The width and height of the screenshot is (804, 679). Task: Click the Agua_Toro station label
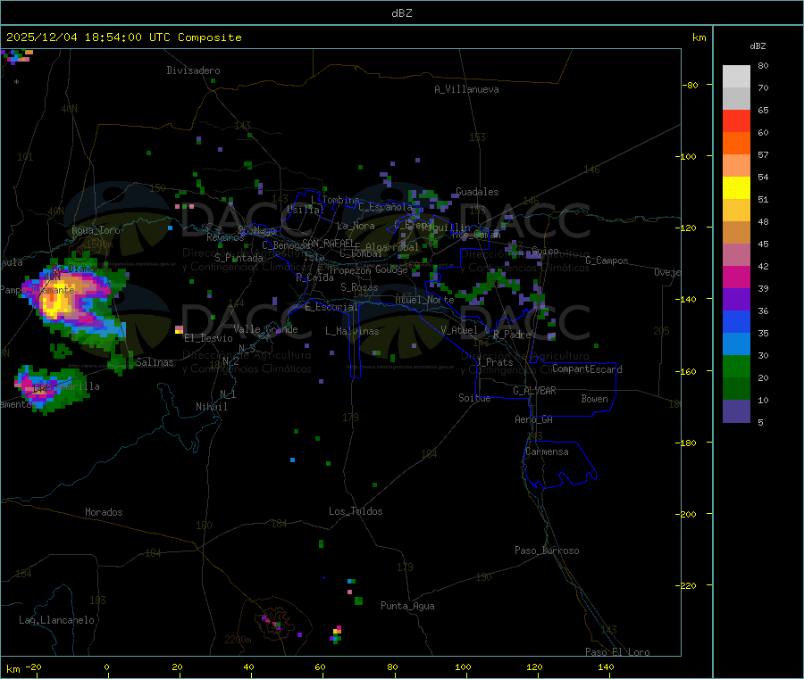point(96,230)
